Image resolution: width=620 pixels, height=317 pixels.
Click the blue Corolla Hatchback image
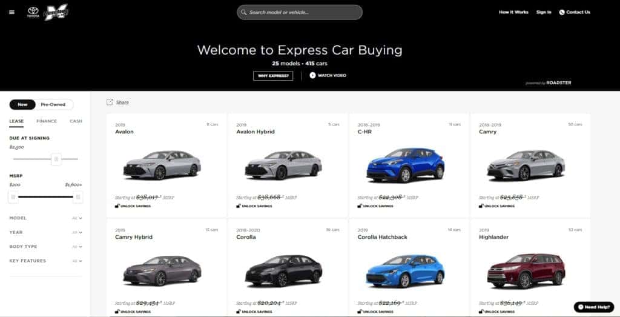(x=405, y=271)
